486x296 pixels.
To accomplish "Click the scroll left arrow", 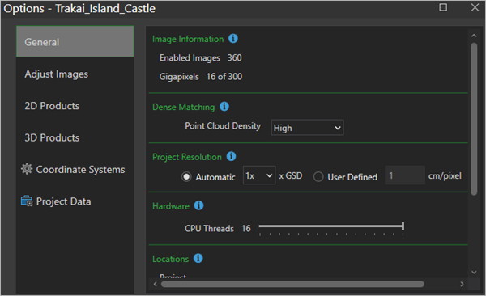I will click(156, 284).
